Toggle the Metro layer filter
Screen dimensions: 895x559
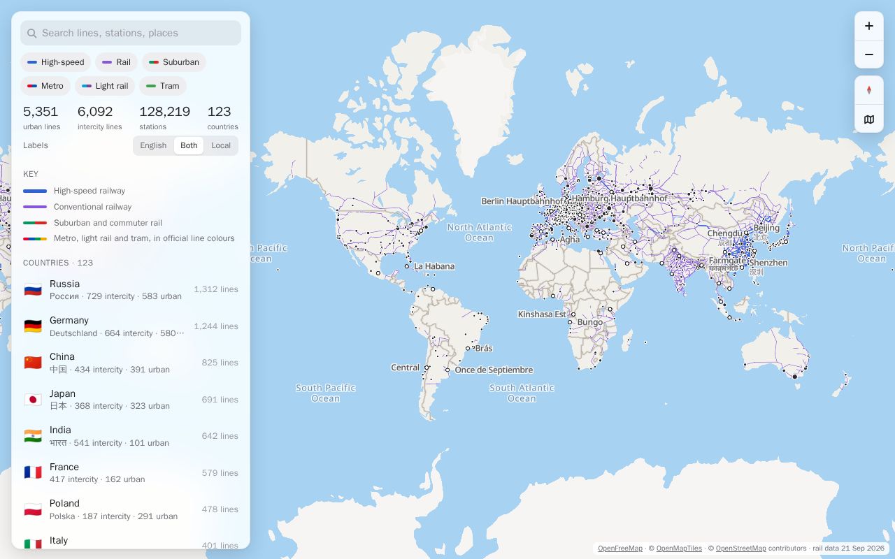coord(45,86)
